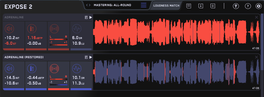This screenshot has width=264, height=97.
Task: Select the -14.5 INT loudness value
Action: coord(12,78)
